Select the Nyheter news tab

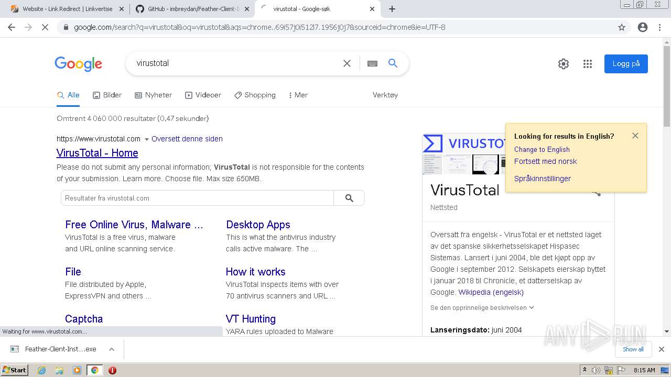click(x=153, y=95)
